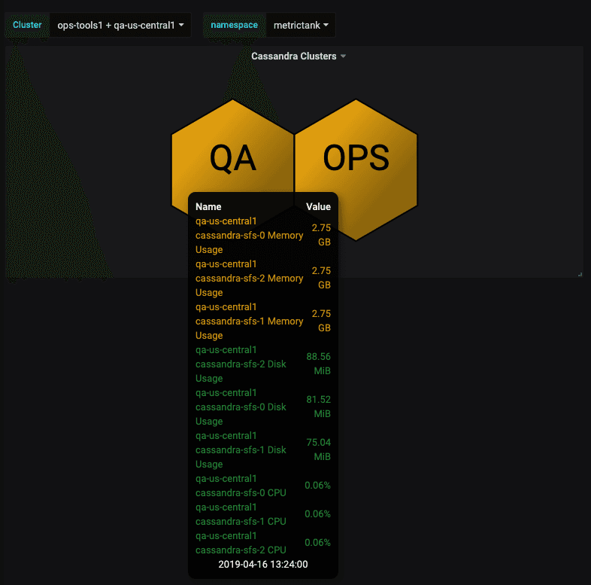
Task: Open the namespace metrictank dropdown
Action: click(x=301, y=26)
